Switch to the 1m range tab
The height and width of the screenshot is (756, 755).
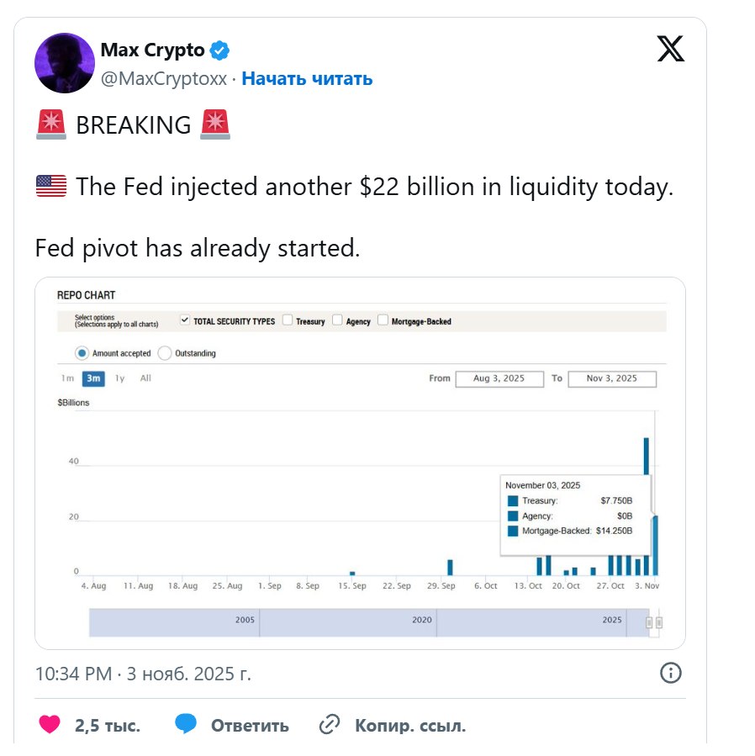[67, 378]
